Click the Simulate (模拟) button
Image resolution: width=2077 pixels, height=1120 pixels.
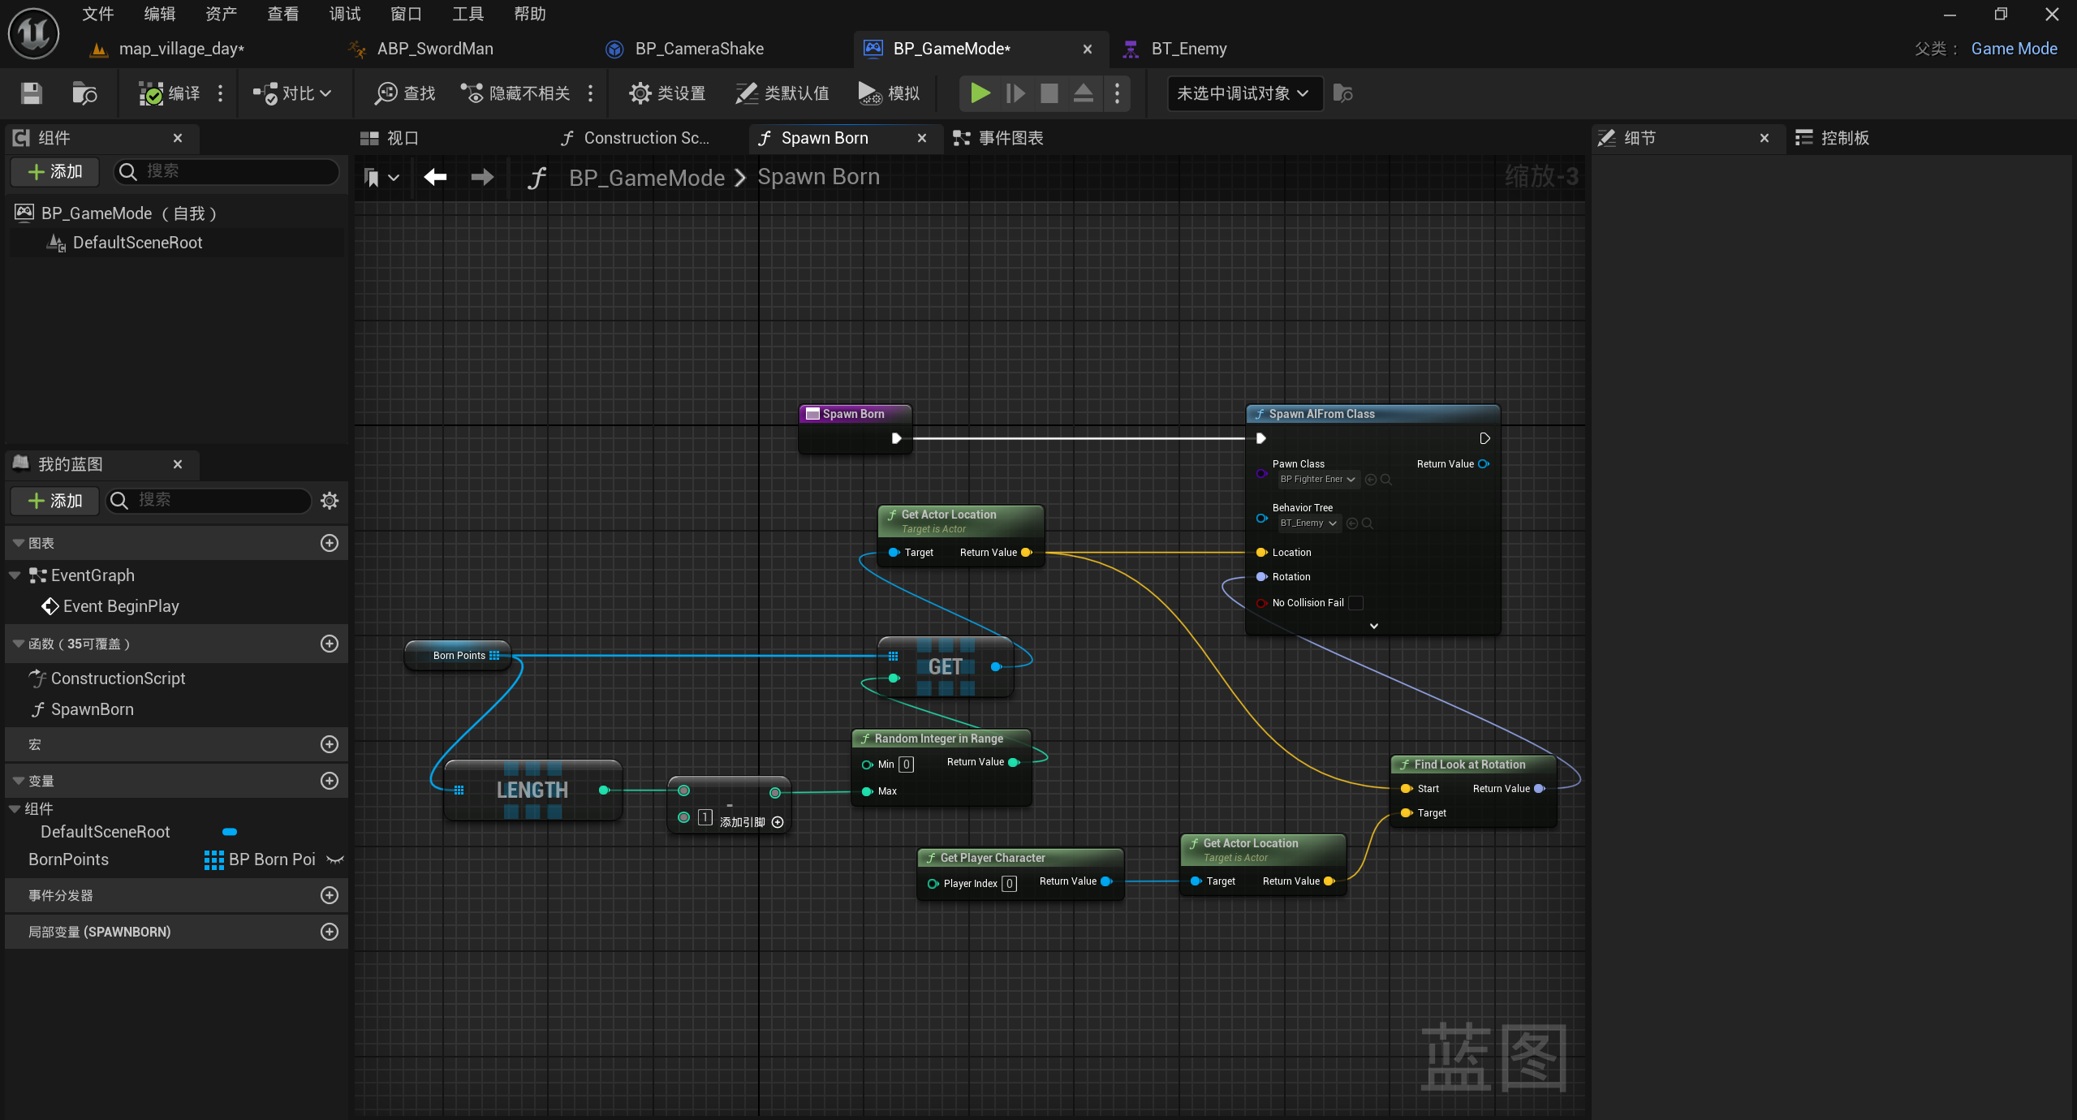(x=889, y=93)
